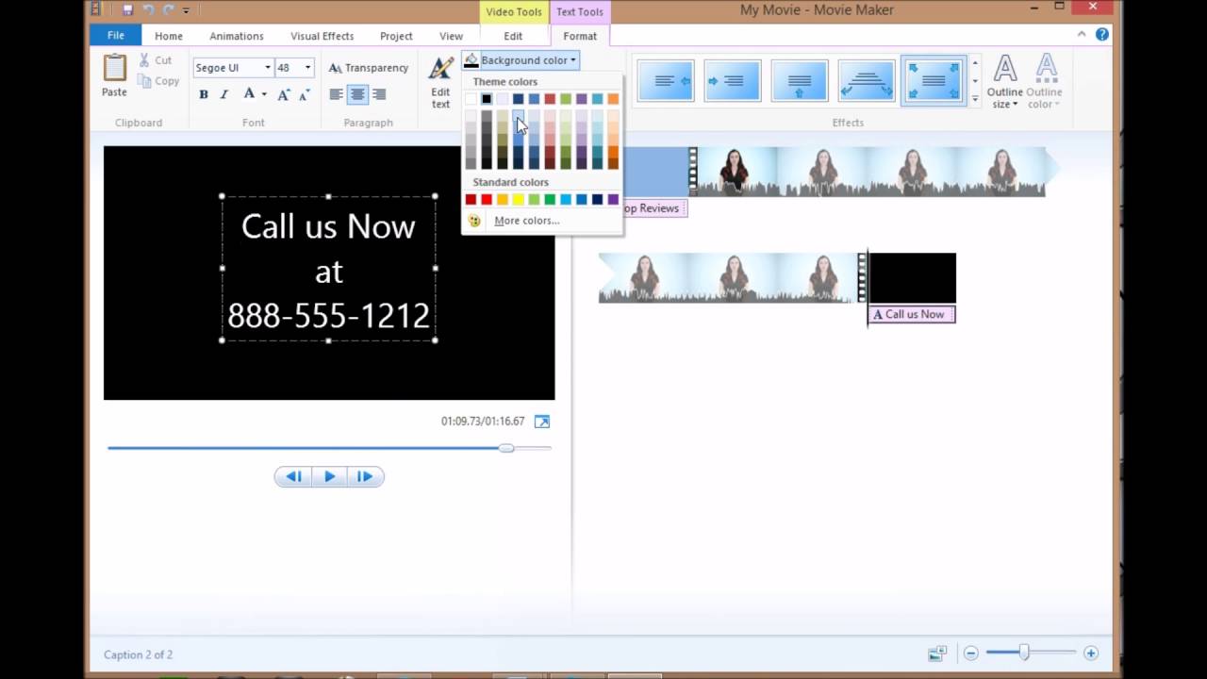Pick the yellow standard color swatch
The height and width of the screenshot is (679, 1207).
(x=518, y=199)
